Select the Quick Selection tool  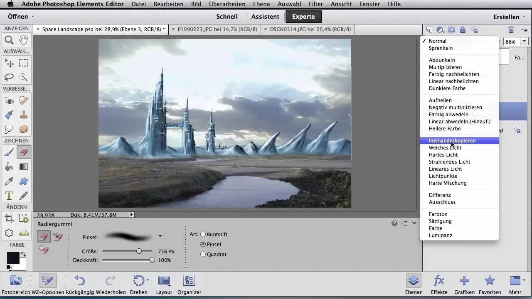(24, 77)
